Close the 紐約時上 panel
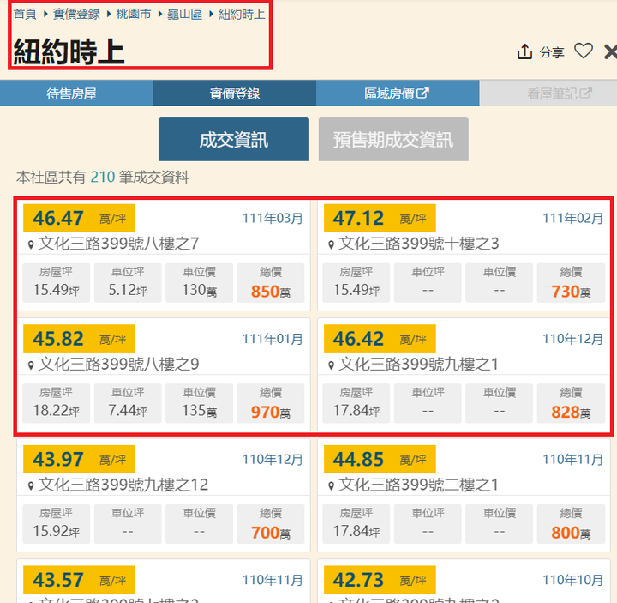617x603 pixels. click(x=611, y=52)
